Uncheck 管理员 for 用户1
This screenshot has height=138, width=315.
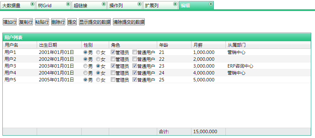pyautogui.click(x=113, y=52)
